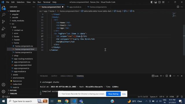
Task: Expand the TIMELINE section
Action: (13, 94)
